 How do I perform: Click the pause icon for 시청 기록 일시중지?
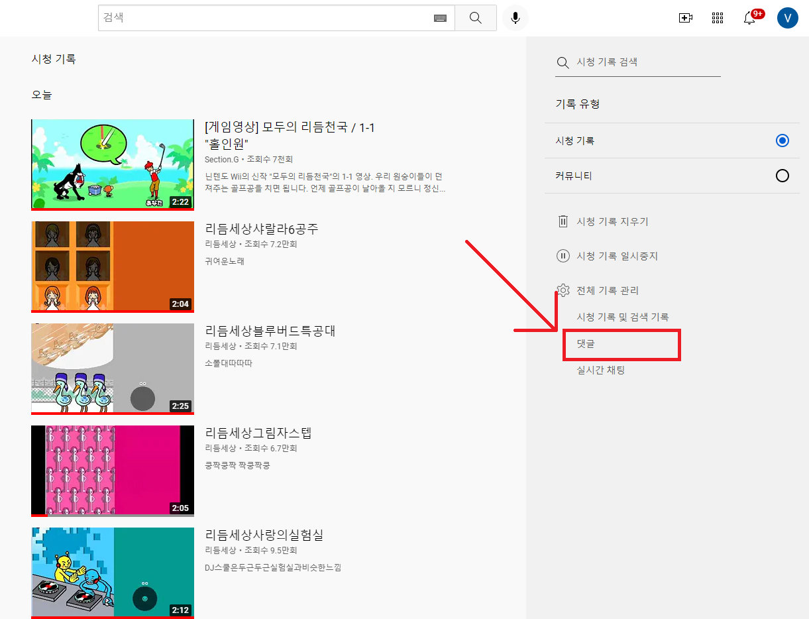563,256
